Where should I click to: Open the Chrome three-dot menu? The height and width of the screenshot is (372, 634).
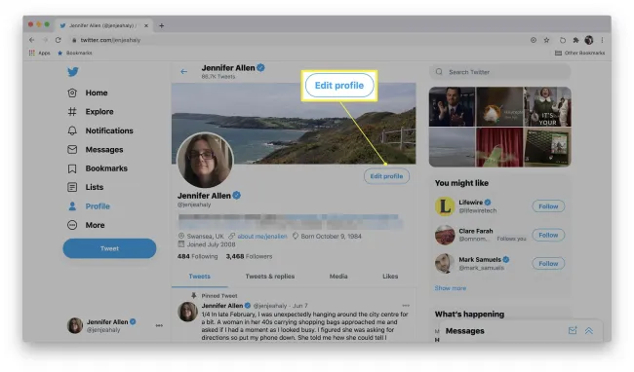pos(602,40)
